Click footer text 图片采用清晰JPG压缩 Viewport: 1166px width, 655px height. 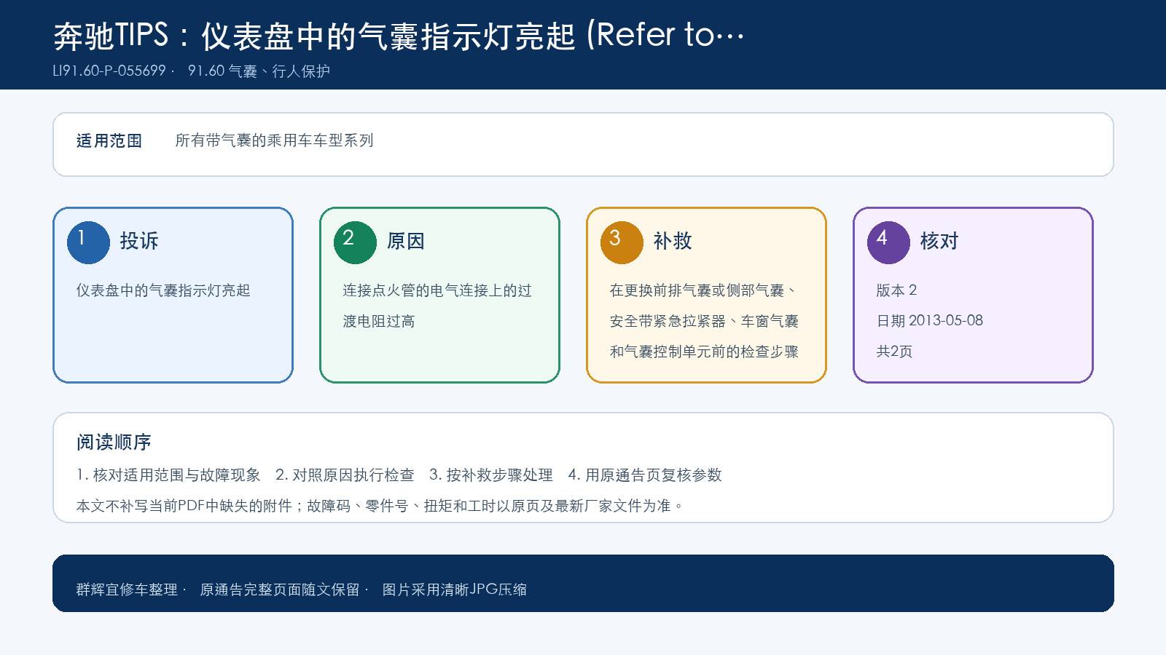[455, 589]
